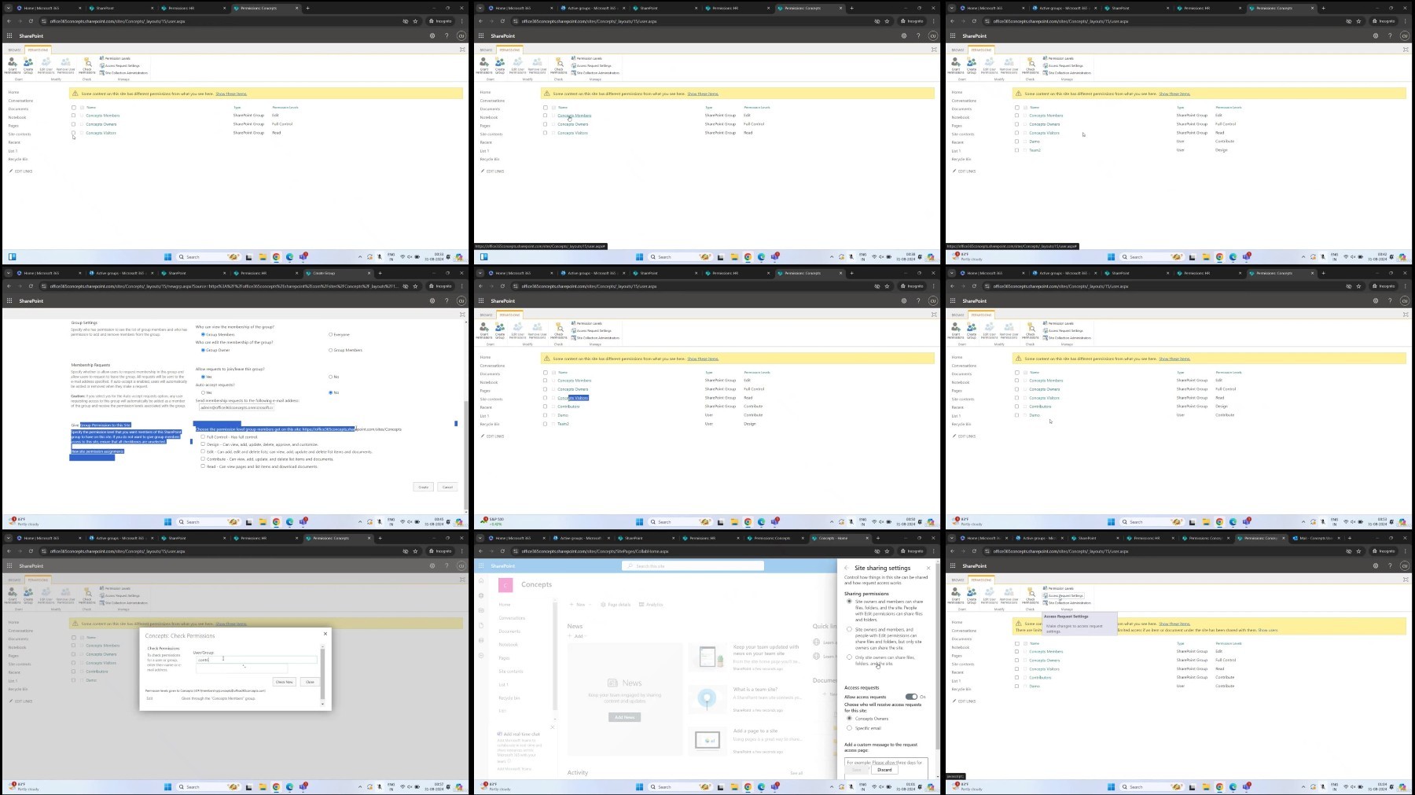
Task: Click the Check Permissions dialog scrollbar
Action: click(322, 672)
